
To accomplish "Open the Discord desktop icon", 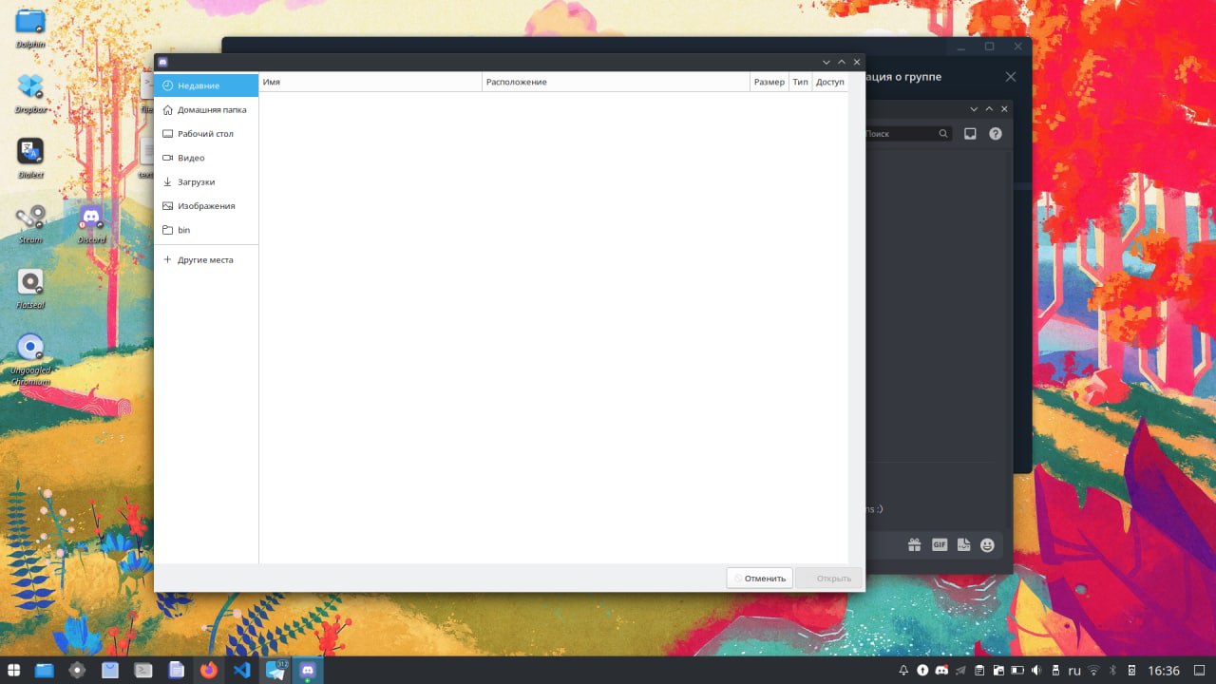I will (x=91, y=223).
